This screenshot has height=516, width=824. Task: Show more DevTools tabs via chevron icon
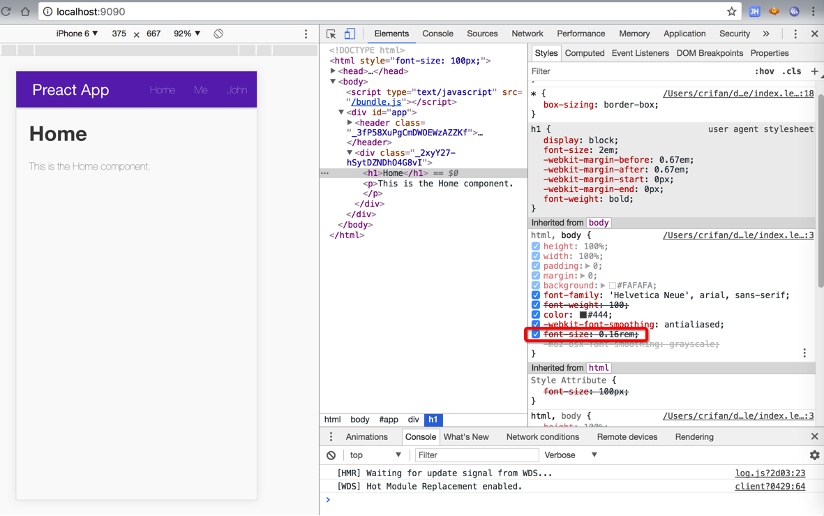tap(766, 34)
